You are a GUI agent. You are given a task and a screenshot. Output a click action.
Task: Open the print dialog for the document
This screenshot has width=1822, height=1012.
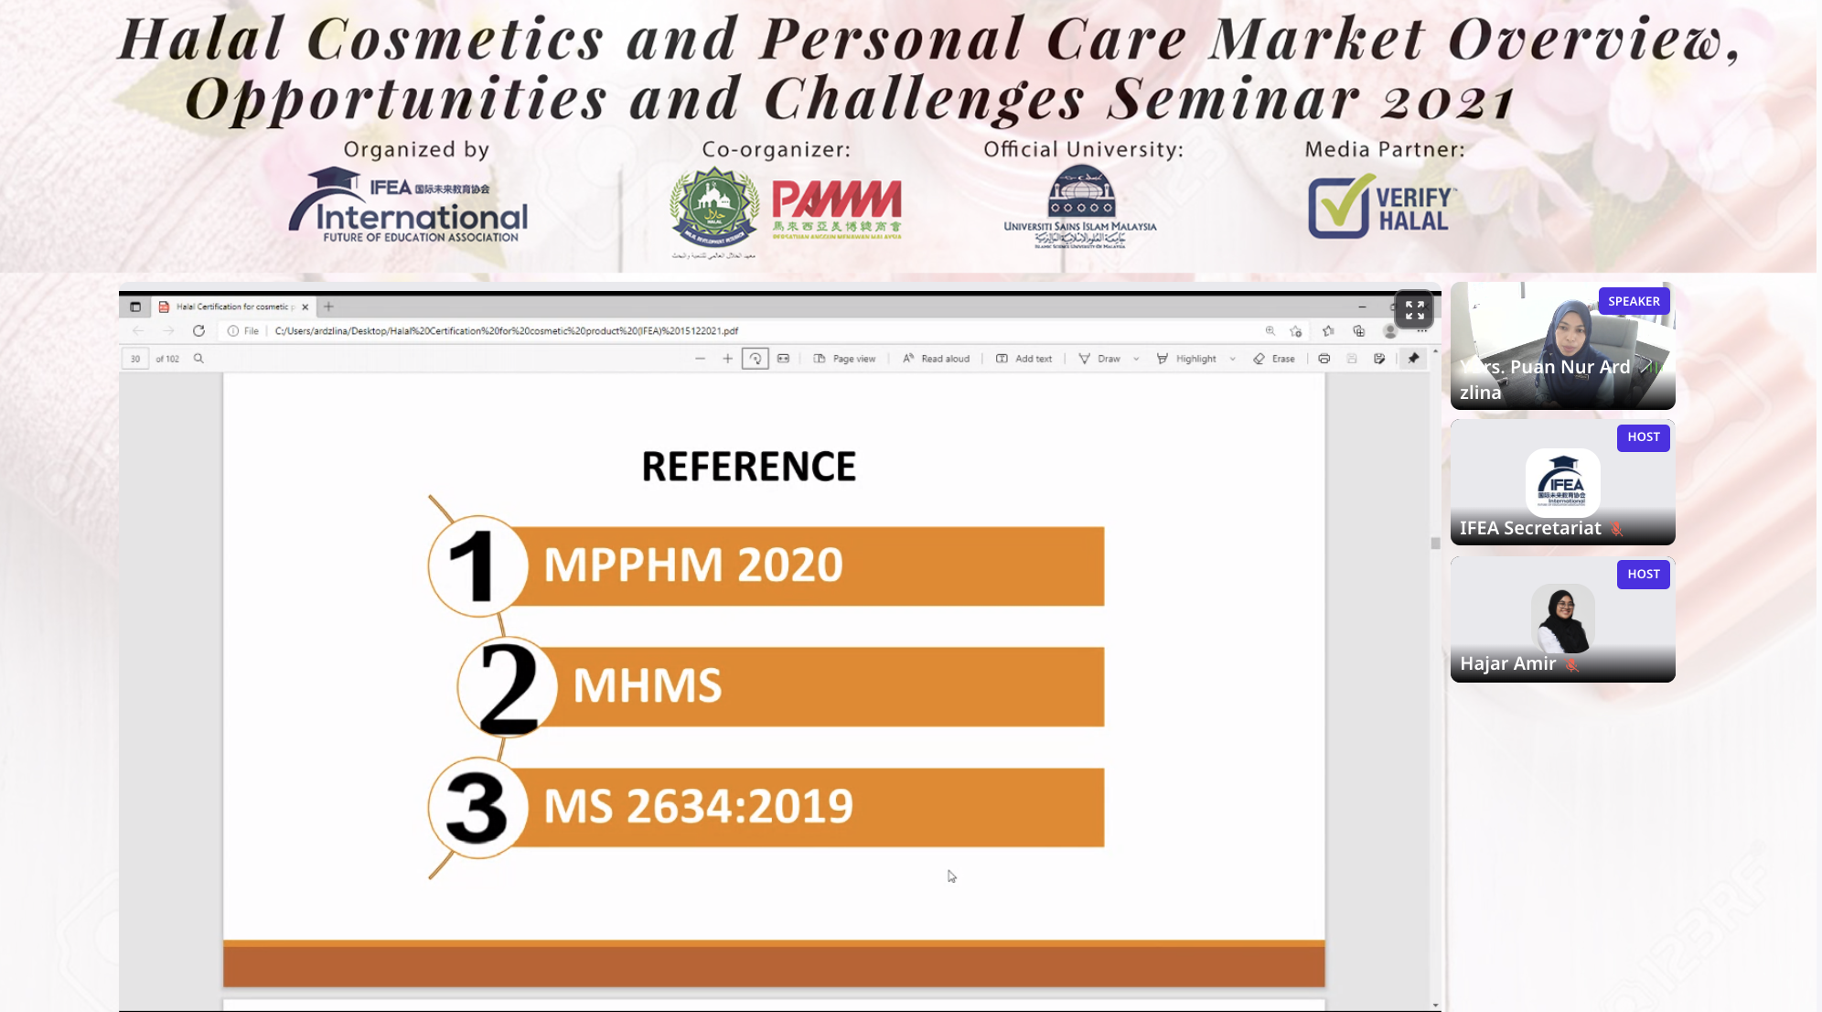(x=1325, y=358)
